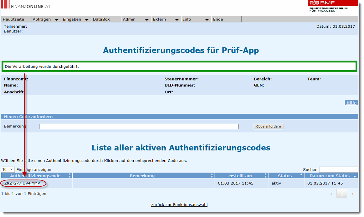Viewport: 364px width, 217px height.
Task: Focus the Bemerkung text field
Action: (x=139, y=126)
